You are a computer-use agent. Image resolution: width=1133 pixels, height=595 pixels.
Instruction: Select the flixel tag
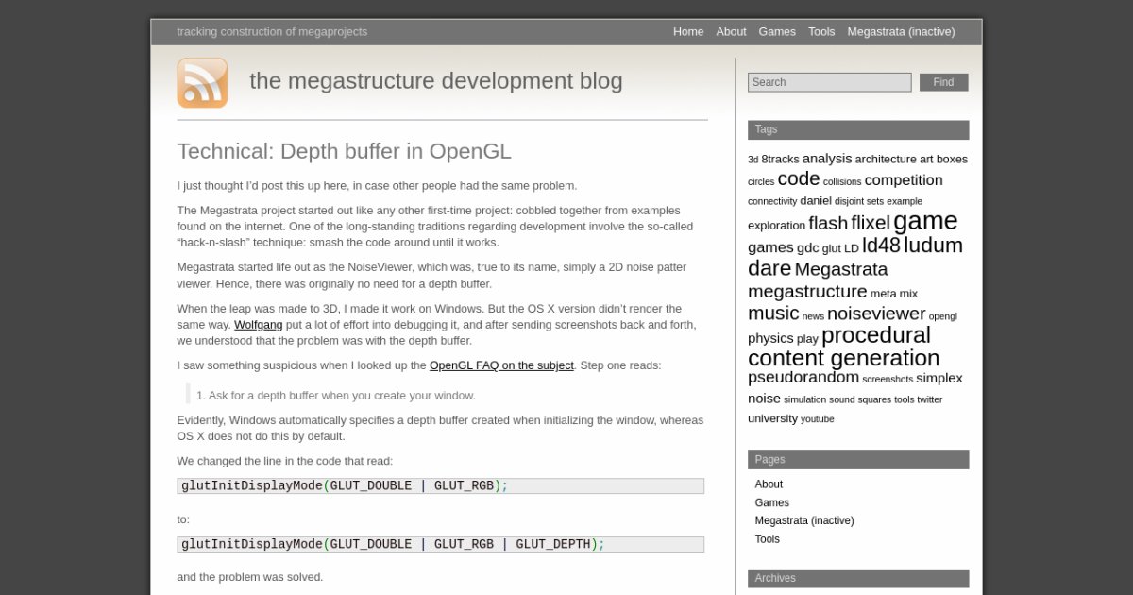point(870,223)
